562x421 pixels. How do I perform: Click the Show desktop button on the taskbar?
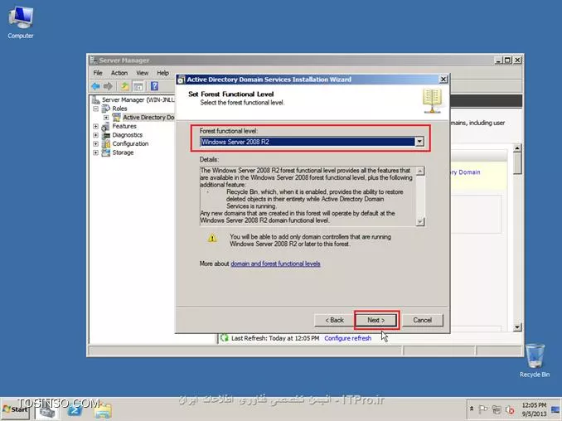[556, 409]
